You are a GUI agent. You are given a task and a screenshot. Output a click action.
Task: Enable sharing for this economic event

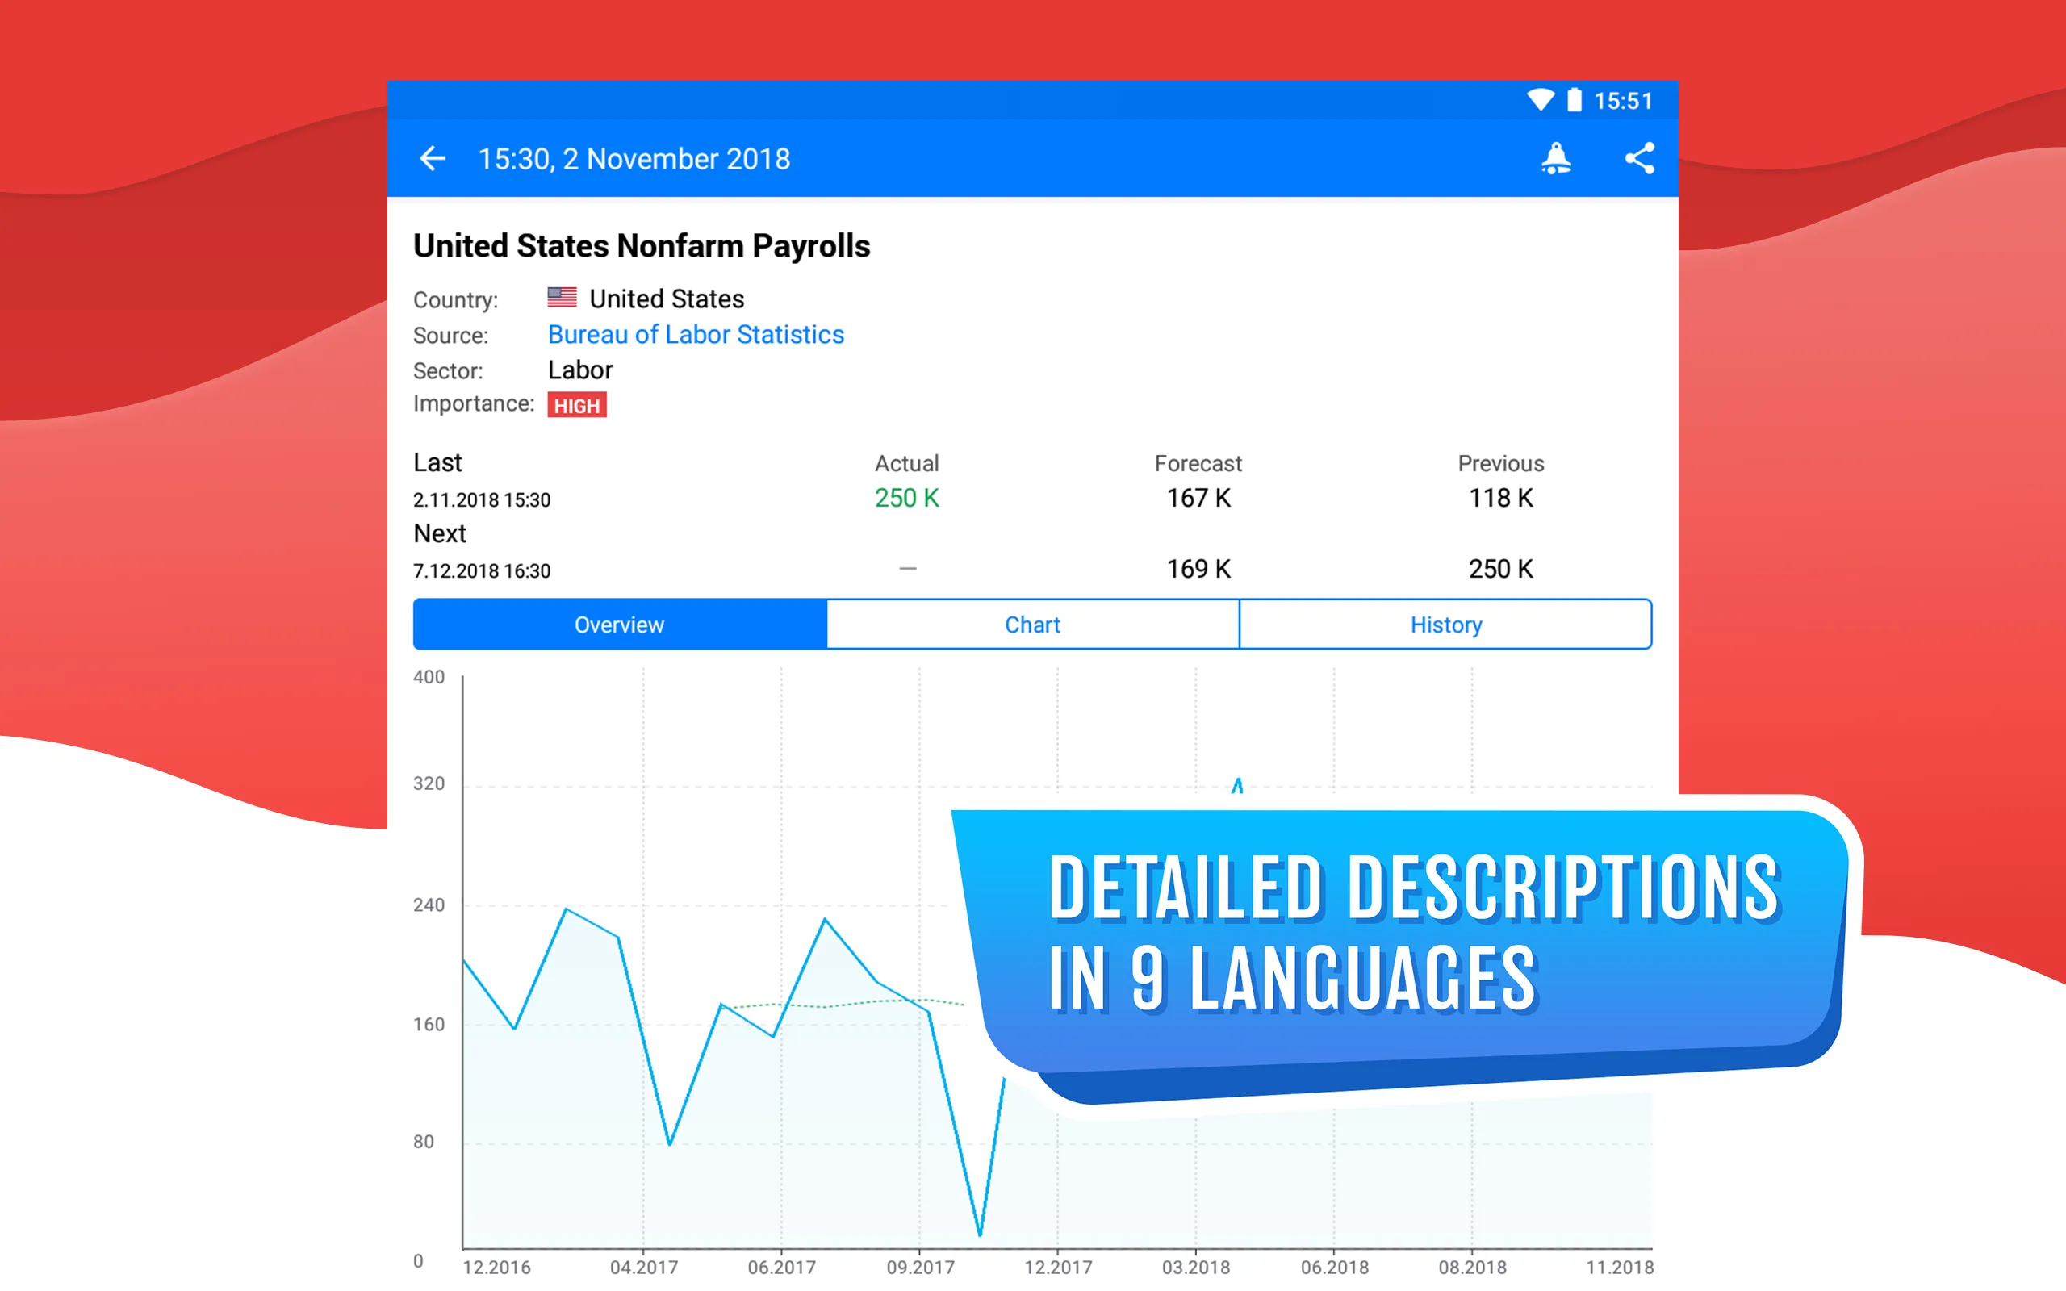coord(1639,159)
